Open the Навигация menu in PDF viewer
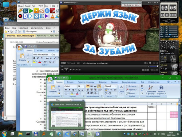The height and width of the screenshot is (137, 182). click(x=23, y=28)
